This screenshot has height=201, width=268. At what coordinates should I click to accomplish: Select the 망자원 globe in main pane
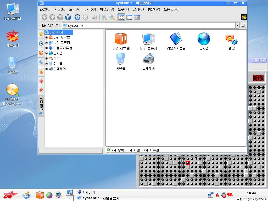[204, 41]
